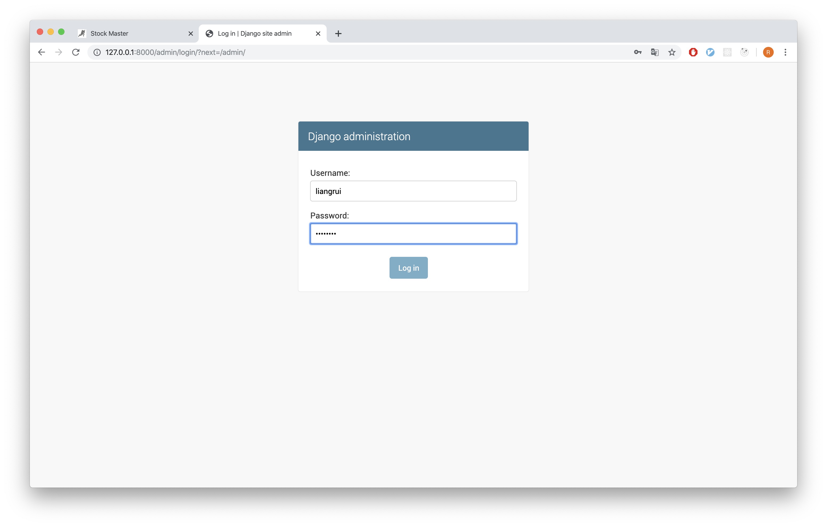The width and height of the screenshot is (827, 527).
Task: Click into the Password field
Action: (413, 234)
